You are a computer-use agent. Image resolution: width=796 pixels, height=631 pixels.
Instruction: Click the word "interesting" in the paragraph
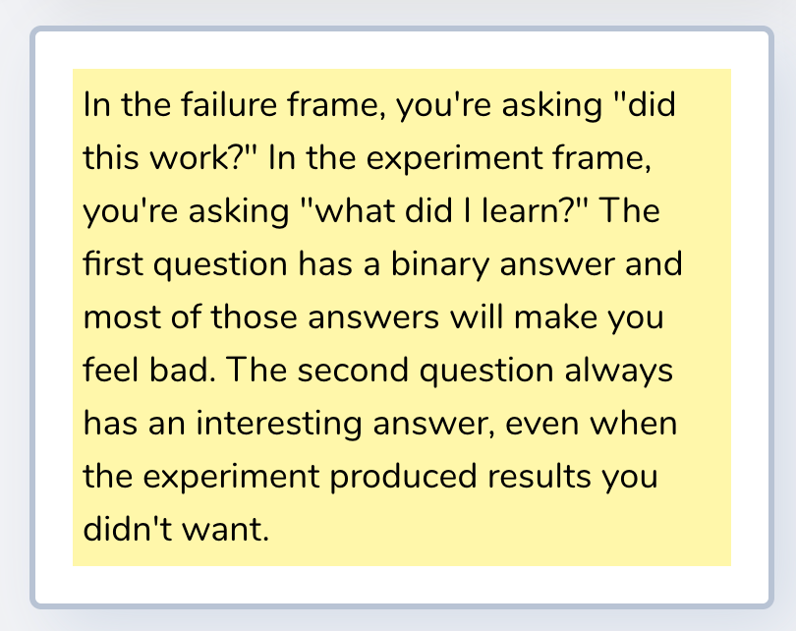279,424
